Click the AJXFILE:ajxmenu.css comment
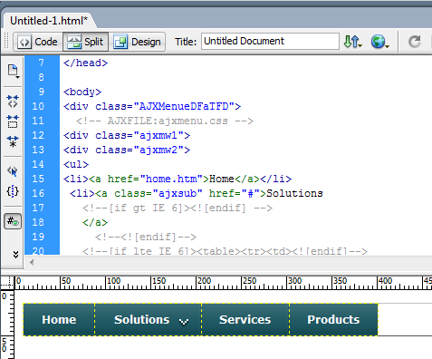Viewport: 432px width, 359px height. coord(165,121)
